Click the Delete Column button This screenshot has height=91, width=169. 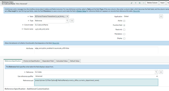[152, 3]
